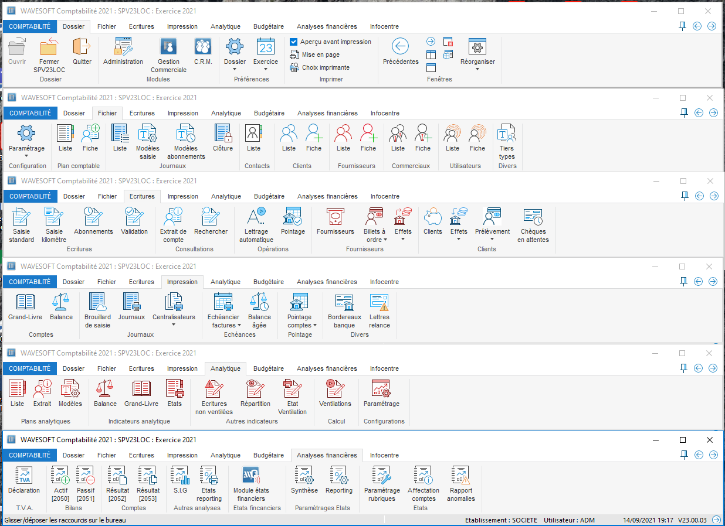Image resolution: width=725 pixels, height=526 pixels.
Task: Click the Précédentes back arrow icon
Action: point(401,46)
